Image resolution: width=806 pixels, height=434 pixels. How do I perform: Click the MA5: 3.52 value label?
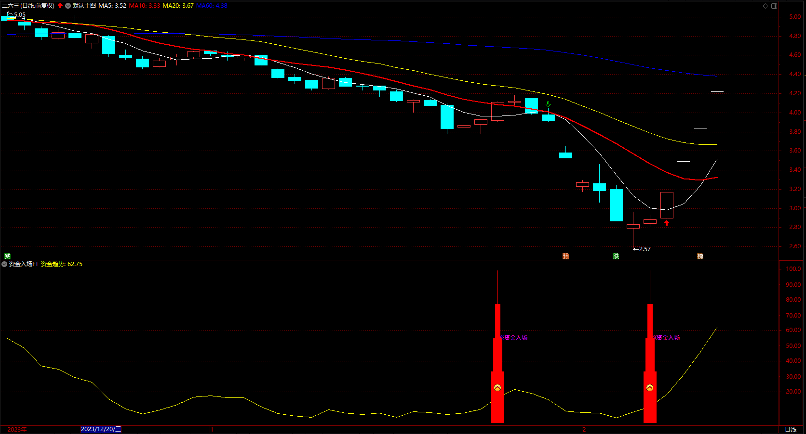(112, 6)
